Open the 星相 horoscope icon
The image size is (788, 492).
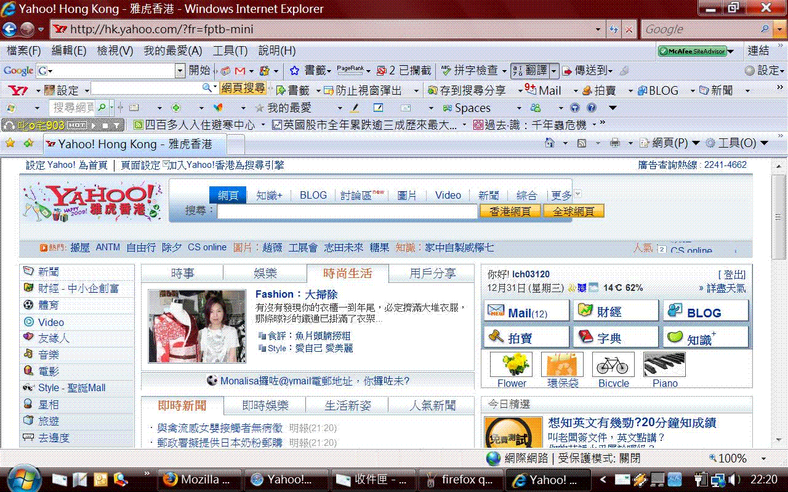tap(28, 404)
